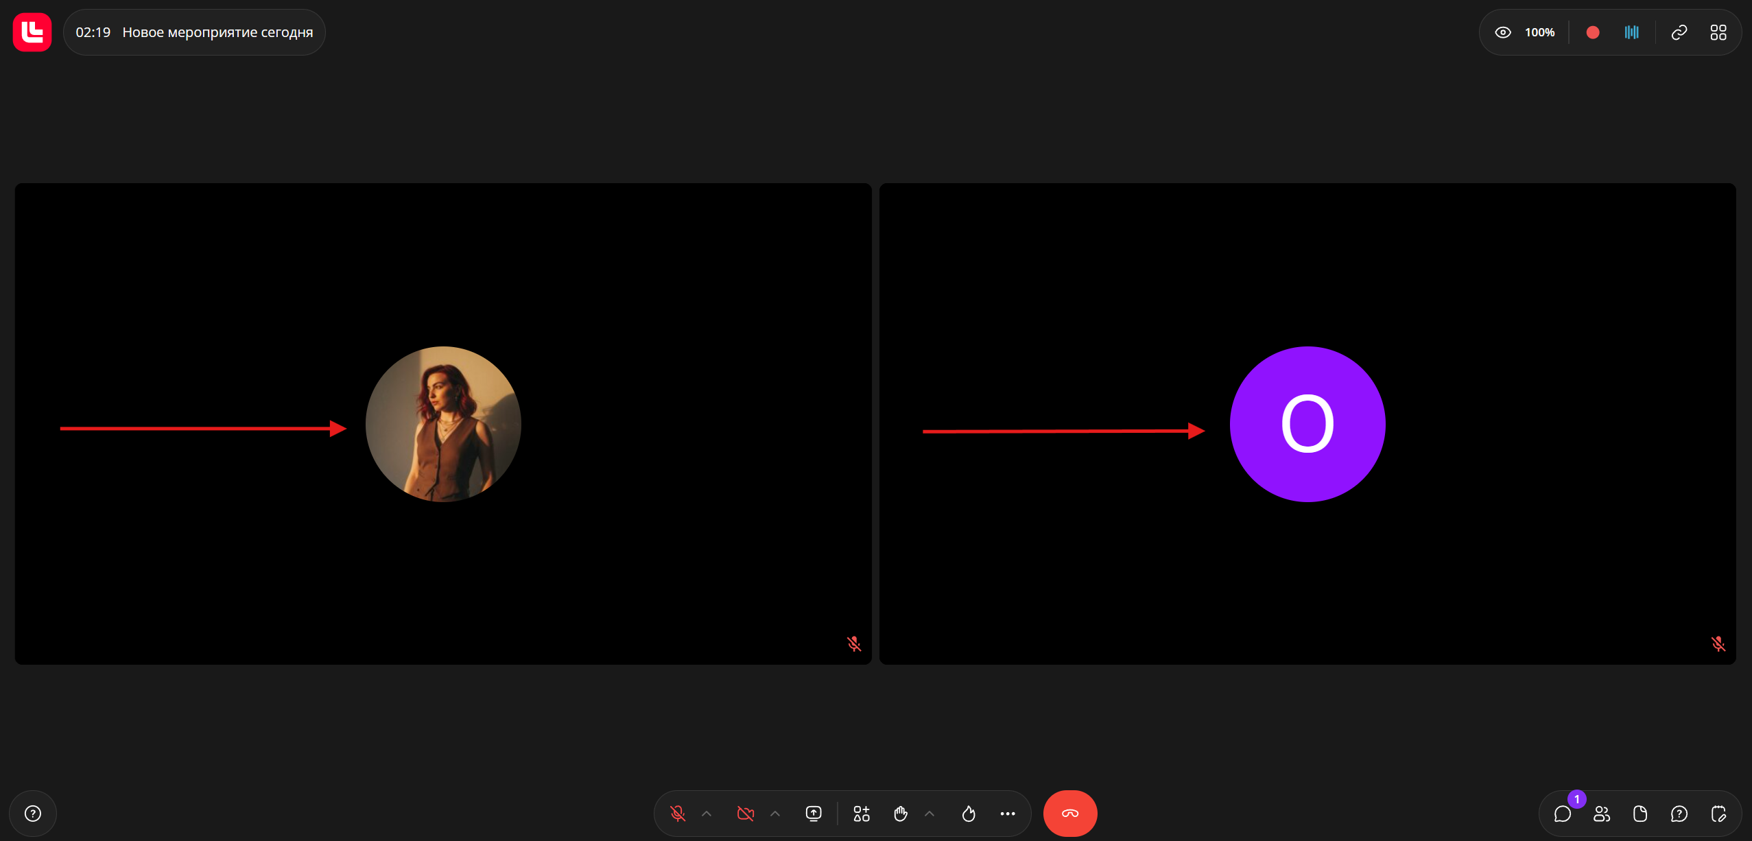Image resolution: width=1752 pixels, height=841 pixels.
Task: Click the flame reaction icon
Action: 968,814
